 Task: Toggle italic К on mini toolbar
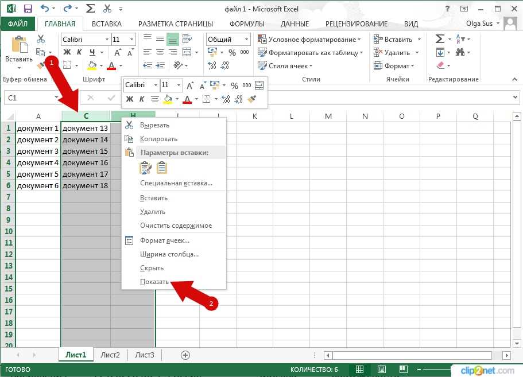[142, 99]
